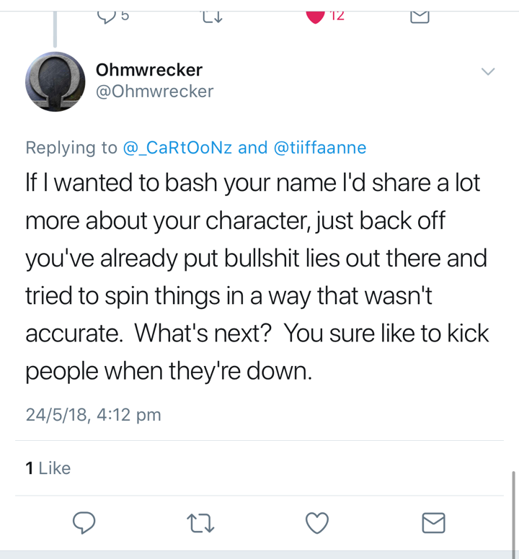Retweet Ohmwrecker's tweet using retweet icon
Viewport: 519px width, 559px height.
(200, 523)
